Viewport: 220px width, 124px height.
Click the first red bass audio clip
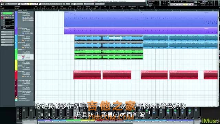pos(87,75)
